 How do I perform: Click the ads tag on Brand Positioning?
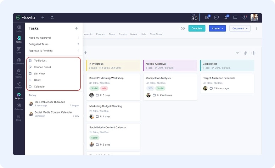click(x=104, y=88)
